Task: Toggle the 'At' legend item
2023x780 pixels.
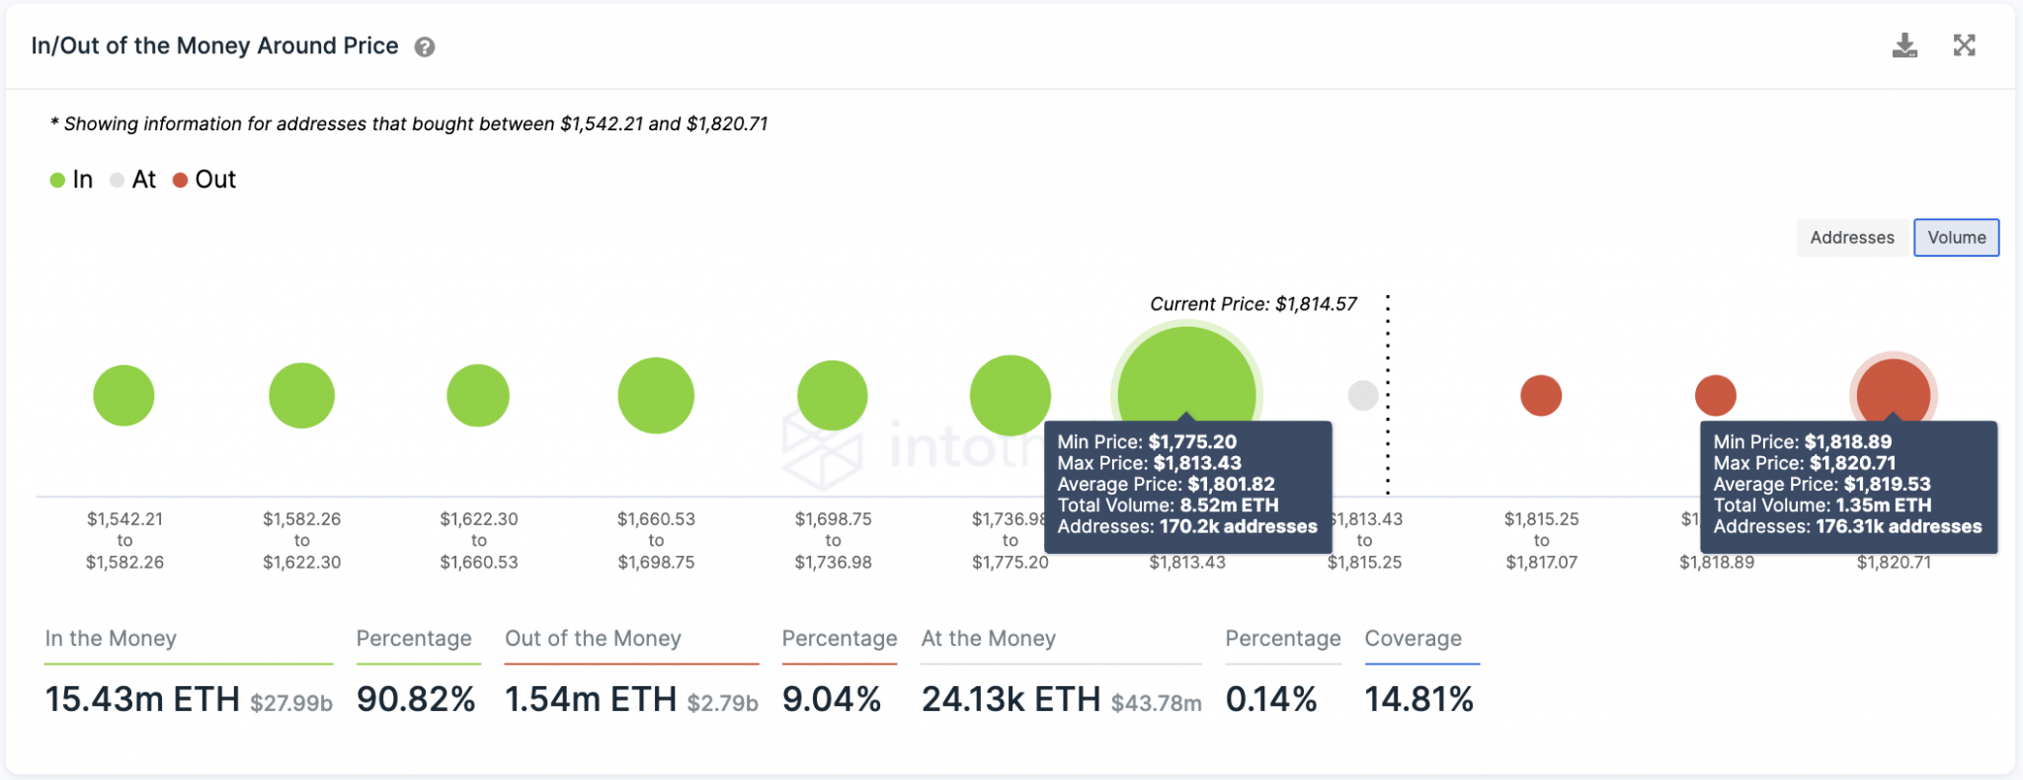Action: point(133,180)
